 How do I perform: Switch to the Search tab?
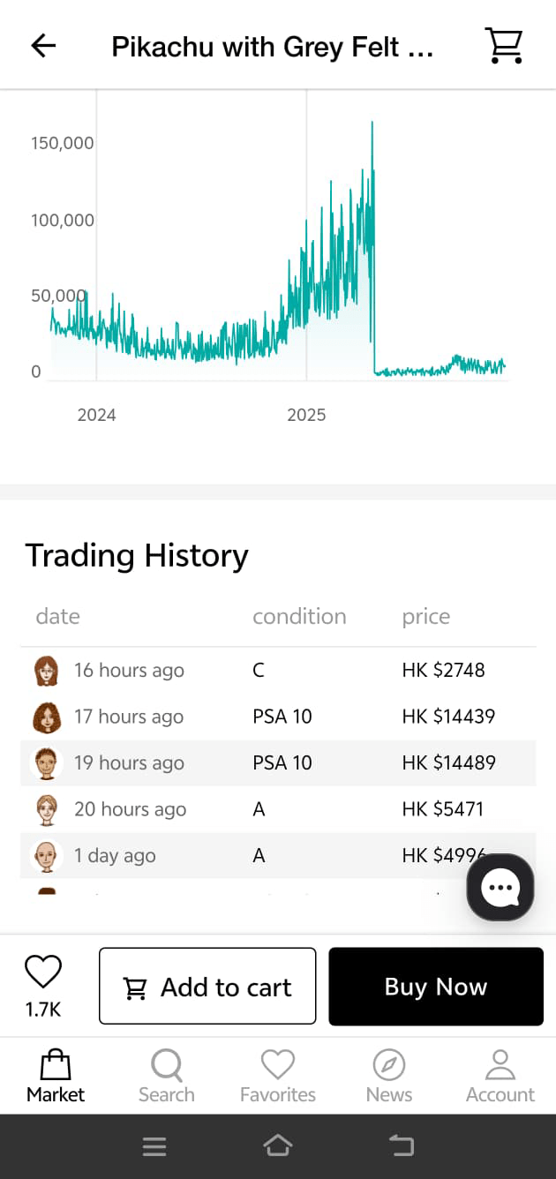166,1076
